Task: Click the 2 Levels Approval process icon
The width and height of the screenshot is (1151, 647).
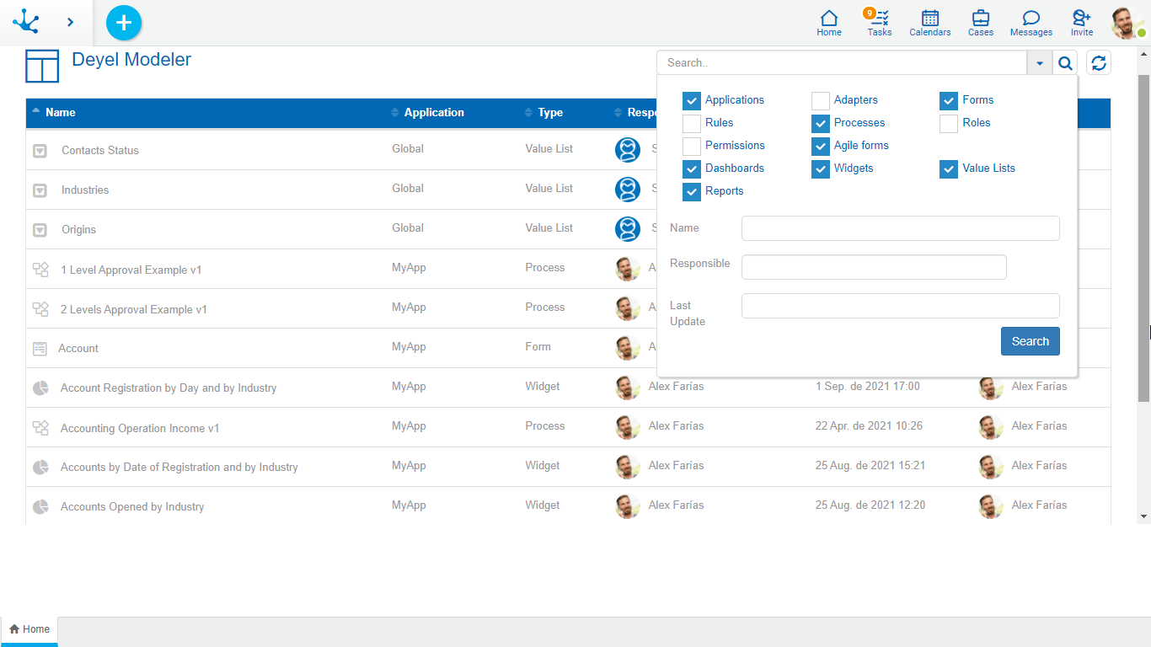Action: pyautogui.click(x=40, y=309)
